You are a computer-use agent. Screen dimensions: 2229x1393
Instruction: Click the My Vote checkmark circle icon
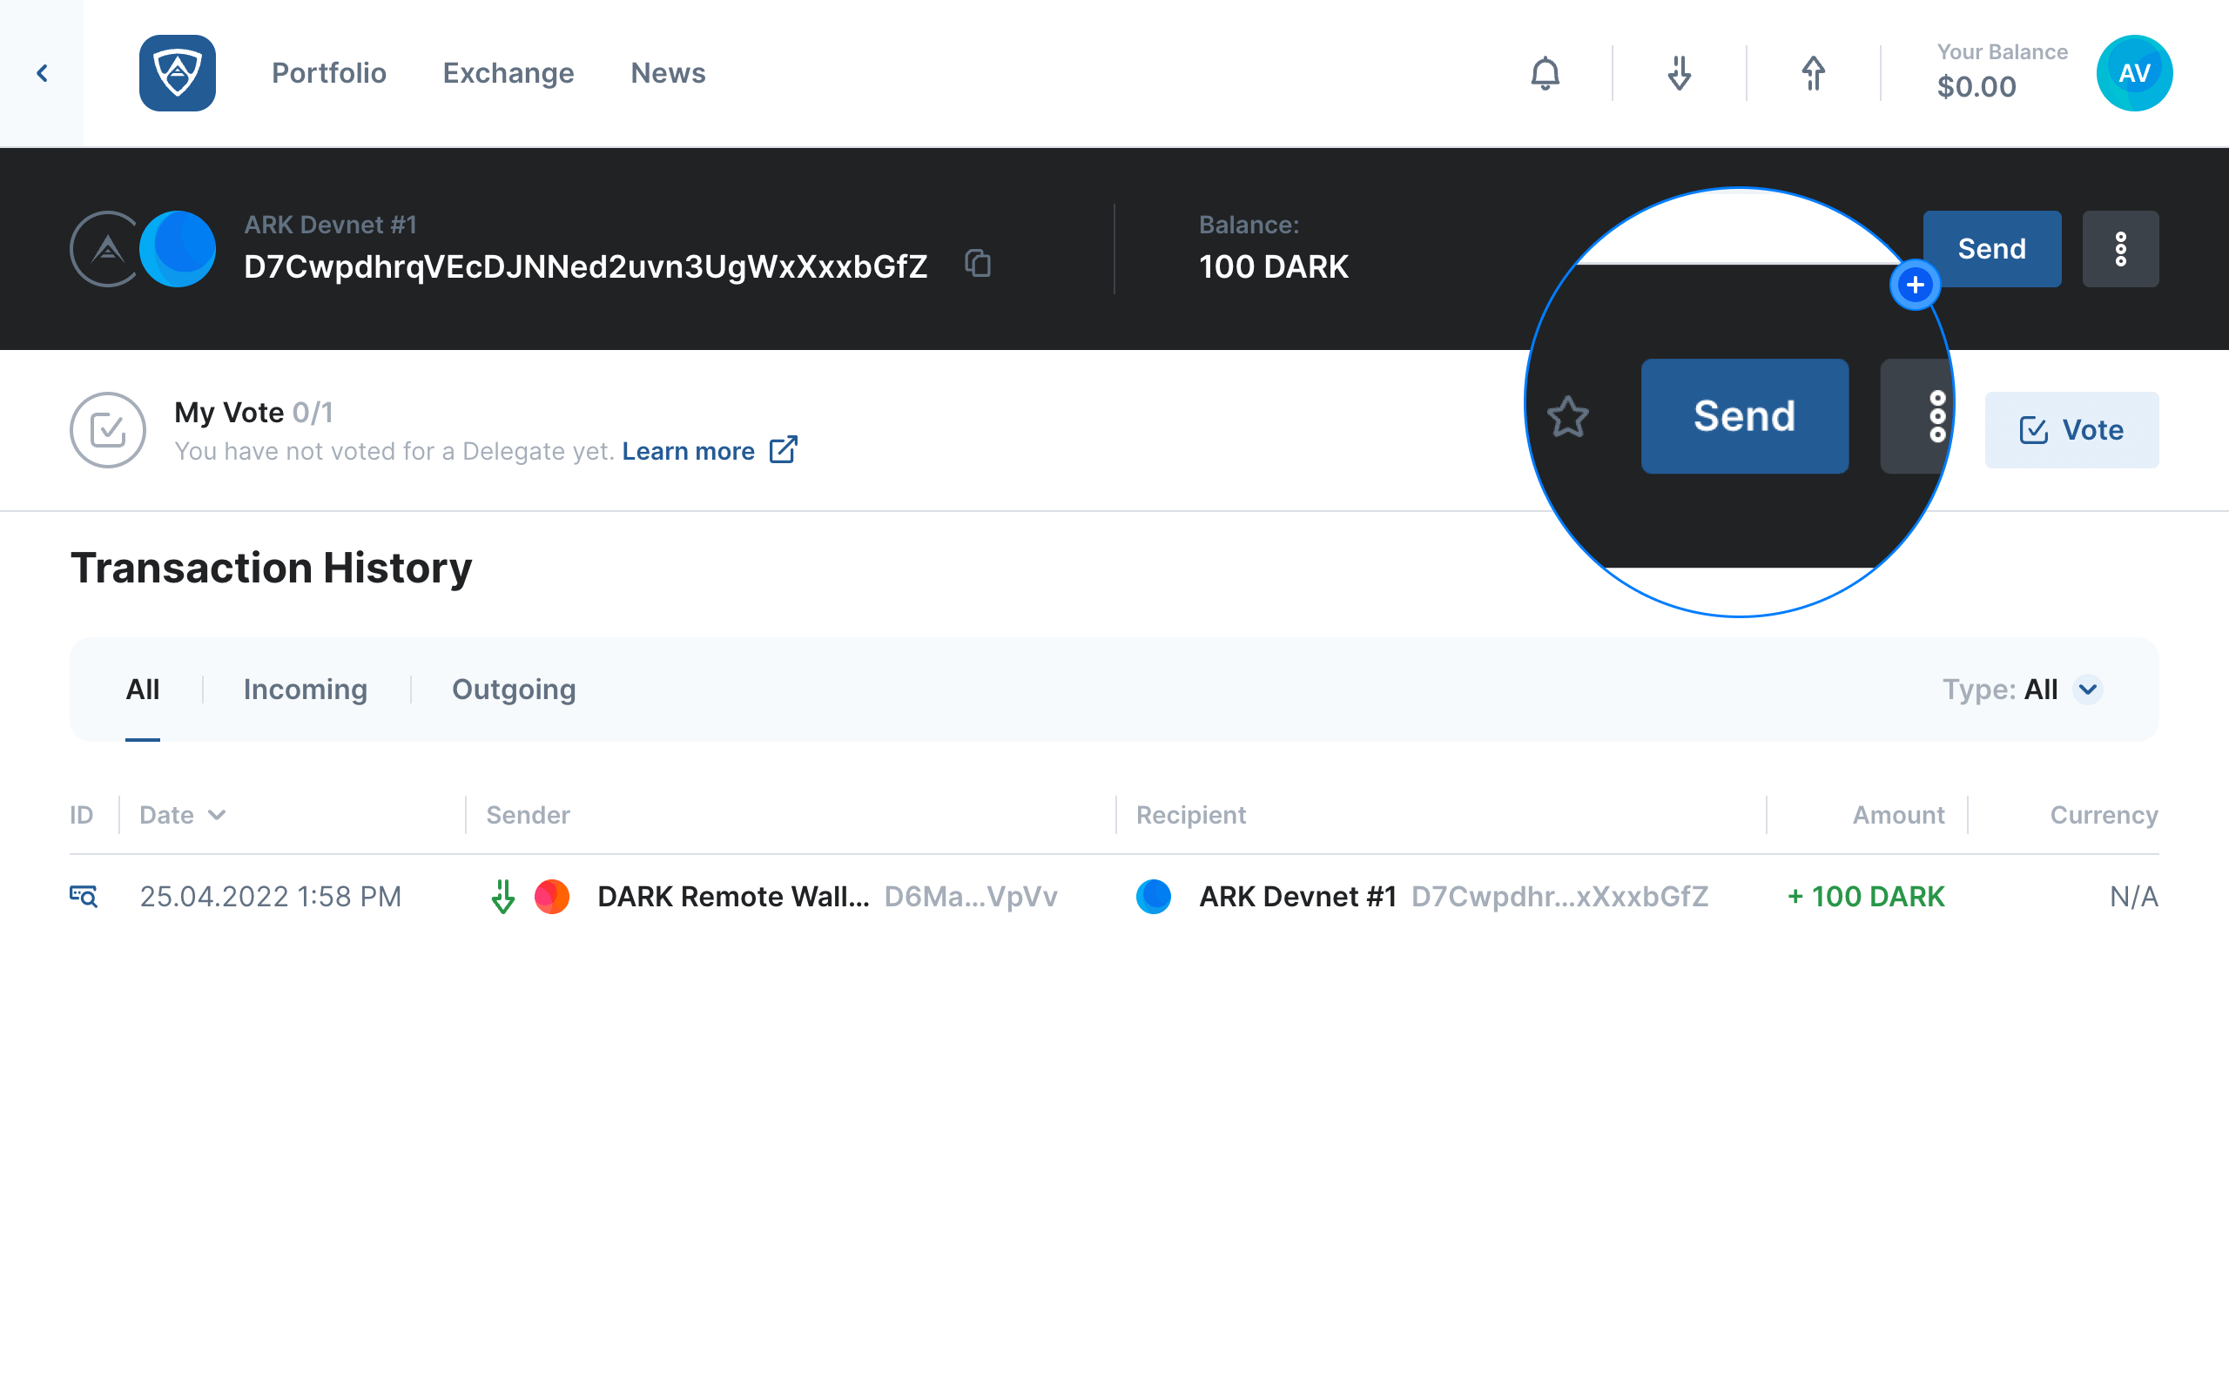tap(108, 430)
